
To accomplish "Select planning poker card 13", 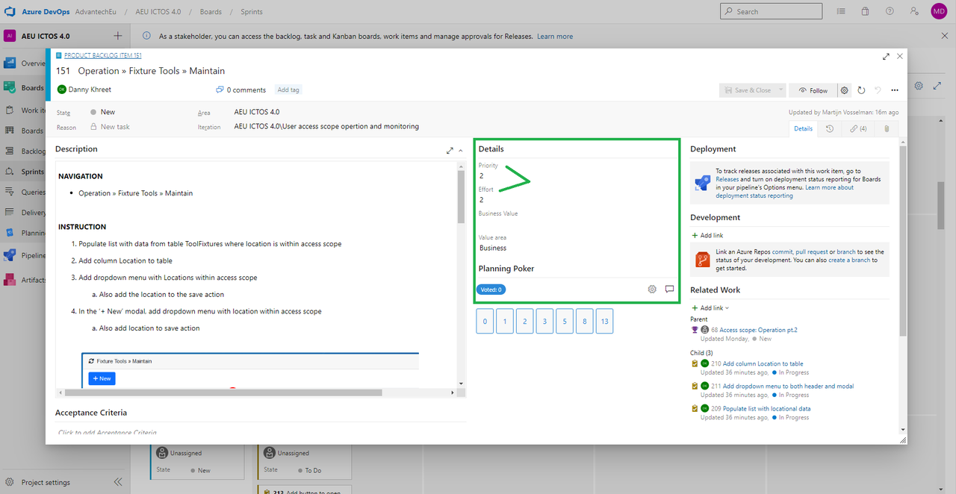I will pos(604,322).
